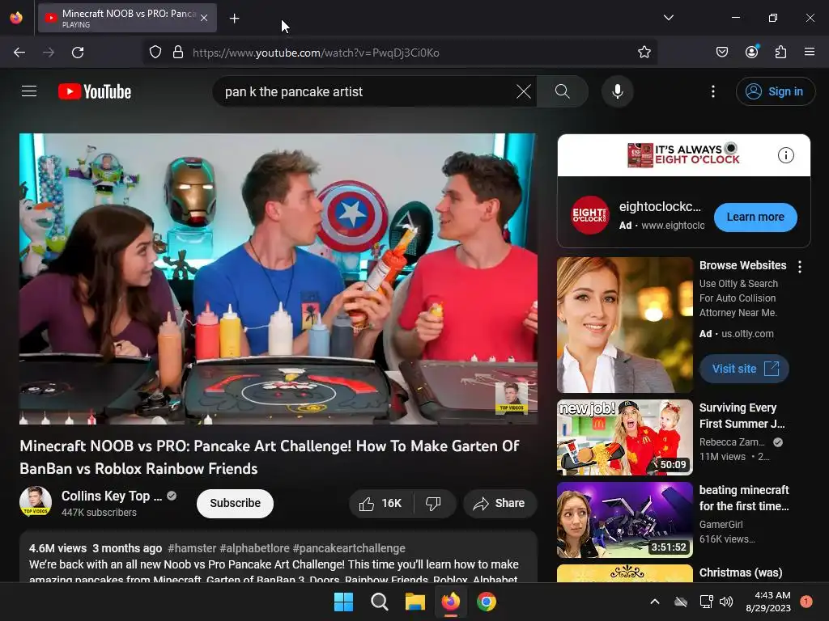The image size is (829, 621).
Task: Open Surviving Every First Summer video thumbnail
Action: coord(624,437)
